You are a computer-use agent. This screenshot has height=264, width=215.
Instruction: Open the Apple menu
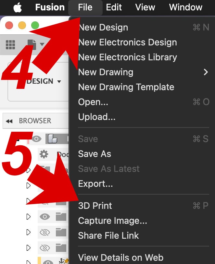(18, 7)
